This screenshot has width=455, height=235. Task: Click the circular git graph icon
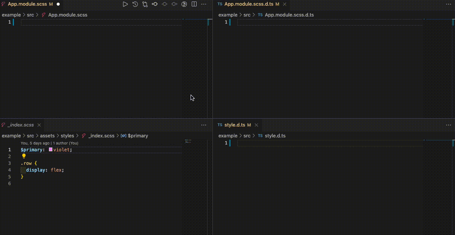[184, 4]
